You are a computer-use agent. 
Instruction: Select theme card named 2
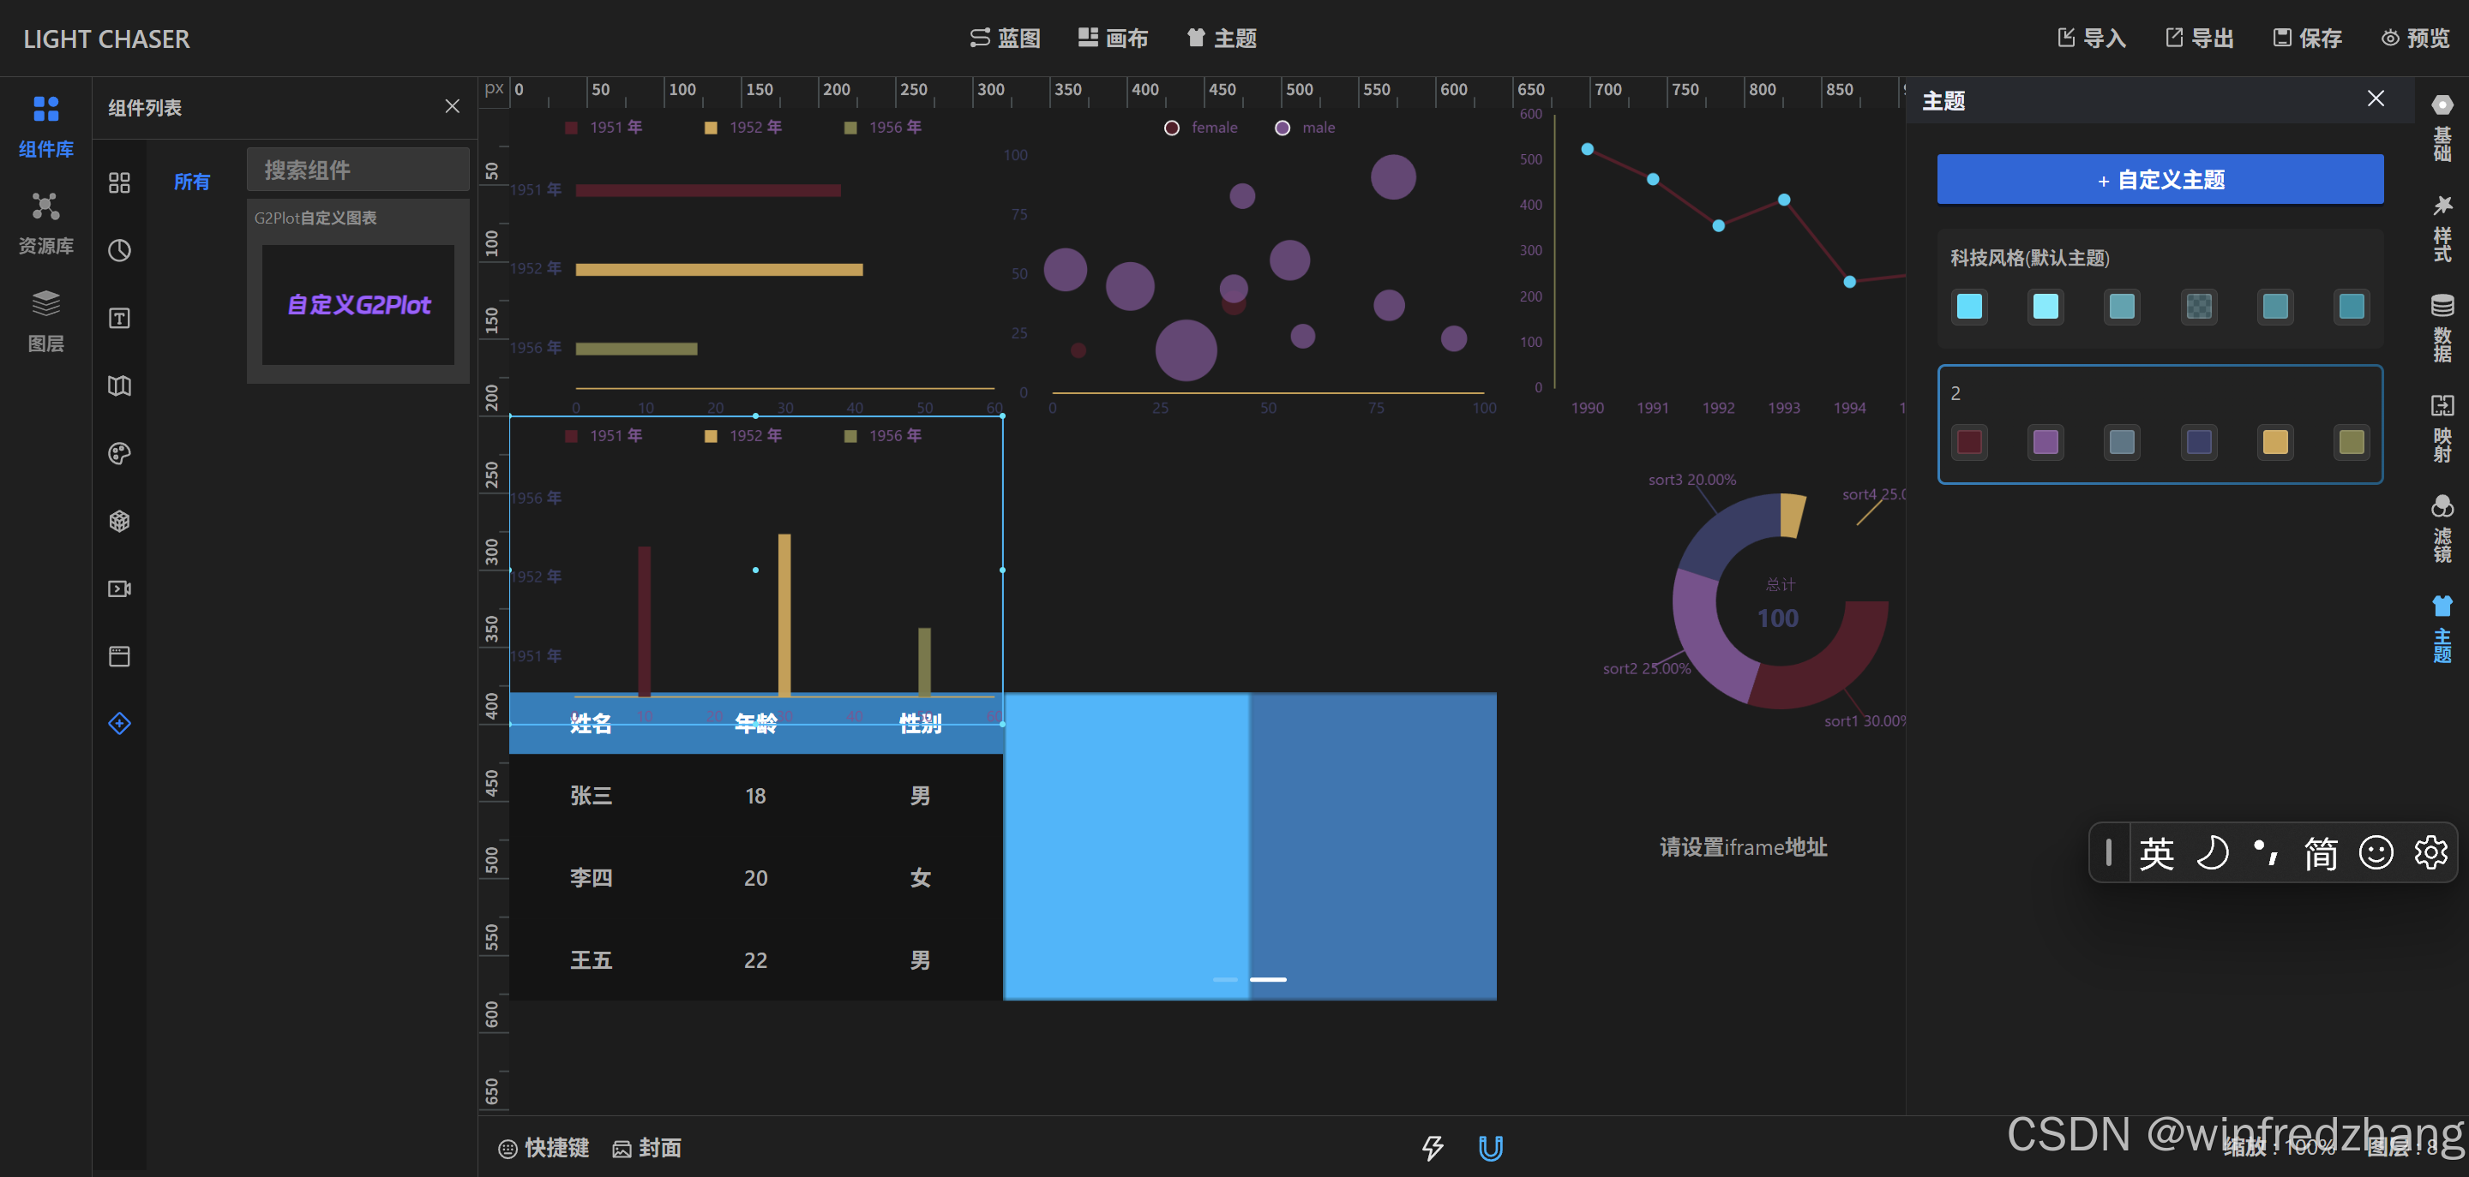2160,424
